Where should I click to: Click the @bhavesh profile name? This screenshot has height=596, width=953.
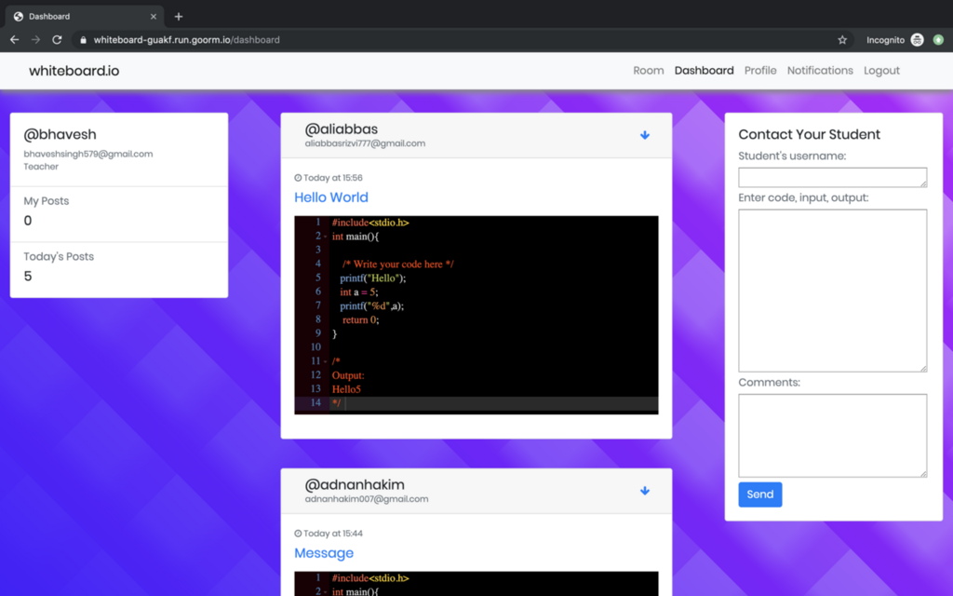click(60, 134)
